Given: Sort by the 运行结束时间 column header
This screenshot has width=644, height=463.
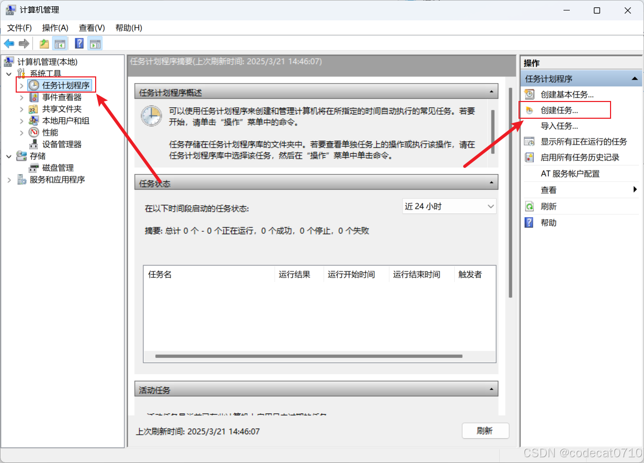Looking at the screenshot, I should [422, 274].
